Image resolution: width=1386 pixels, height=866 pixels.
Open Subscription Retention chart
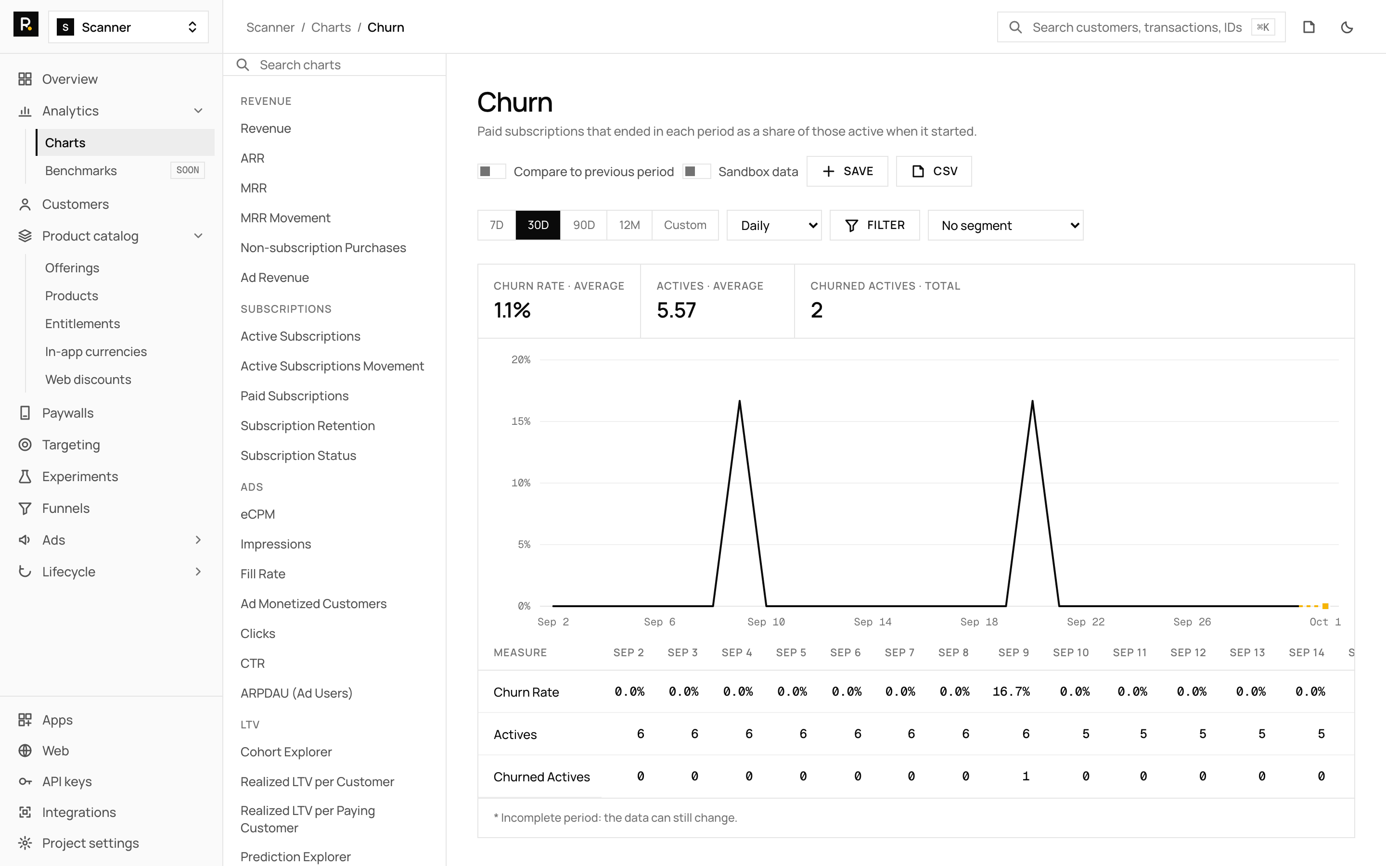tap(308, 426)
